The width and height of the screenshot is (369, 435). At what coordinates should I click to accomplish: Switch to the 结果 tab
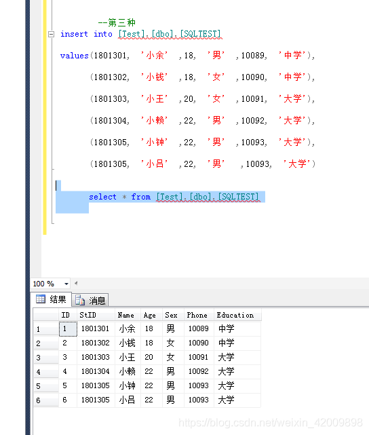pos(52,299)
